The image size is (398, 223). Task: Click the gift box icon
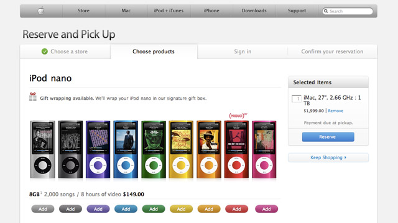coord(33,97)
